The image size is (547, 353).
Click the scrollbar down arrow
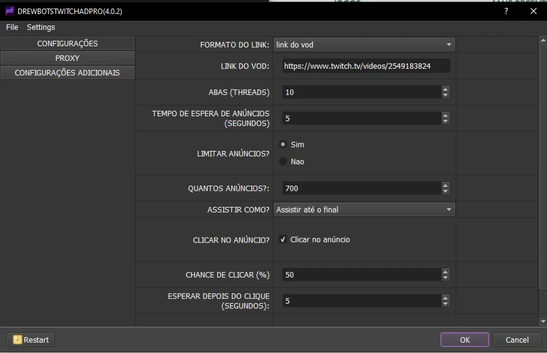coord(543,321)
